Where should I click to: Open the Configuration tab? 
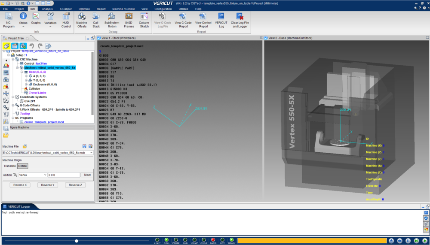coord(163,9)
